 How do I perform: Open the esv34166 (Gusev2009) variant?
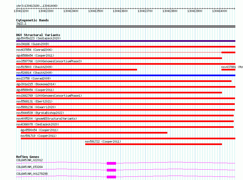point(33,44)
